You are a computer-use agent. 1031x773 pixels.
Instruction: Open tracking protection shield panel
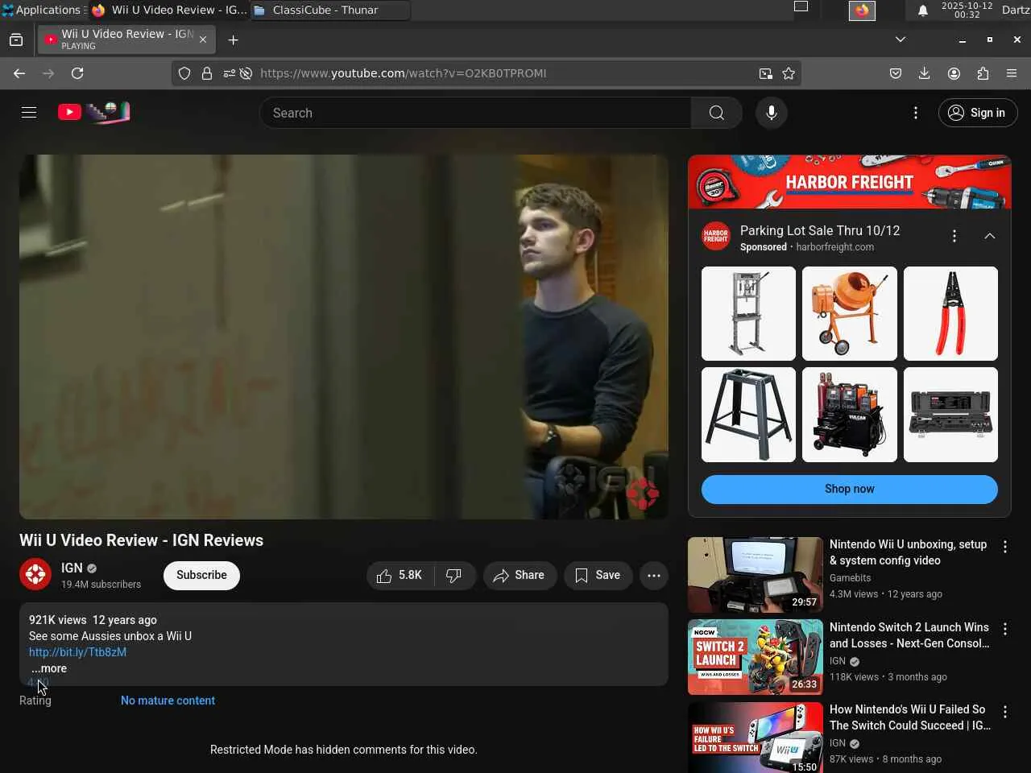click(184, 73)
